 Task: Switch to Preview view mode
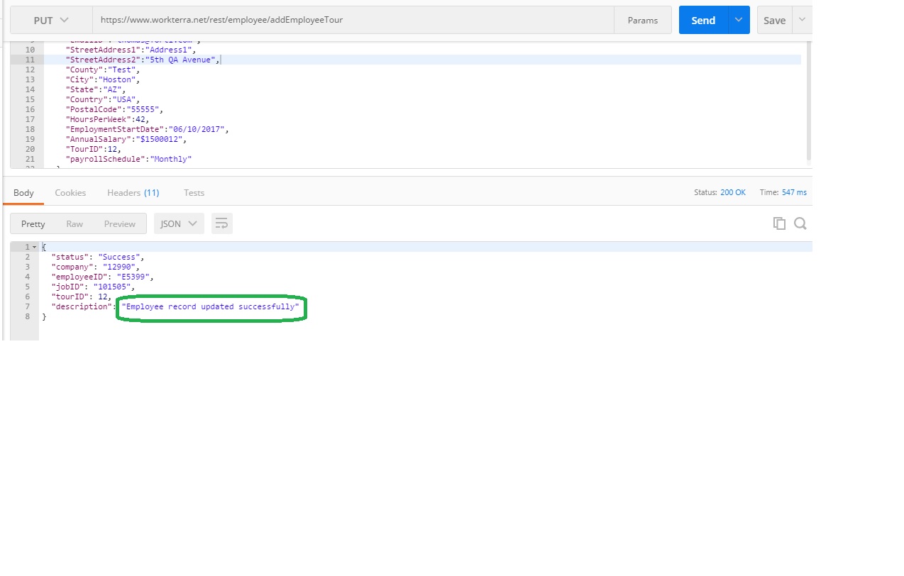(119, 223)
